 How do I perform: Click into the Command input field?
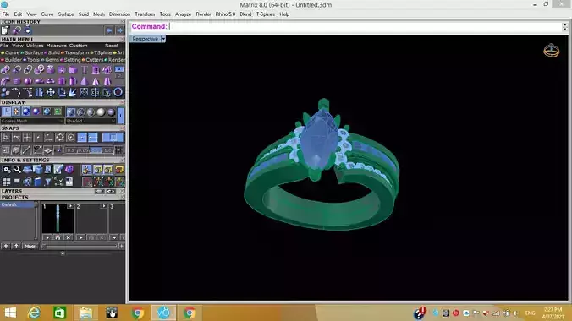[366, 26]
